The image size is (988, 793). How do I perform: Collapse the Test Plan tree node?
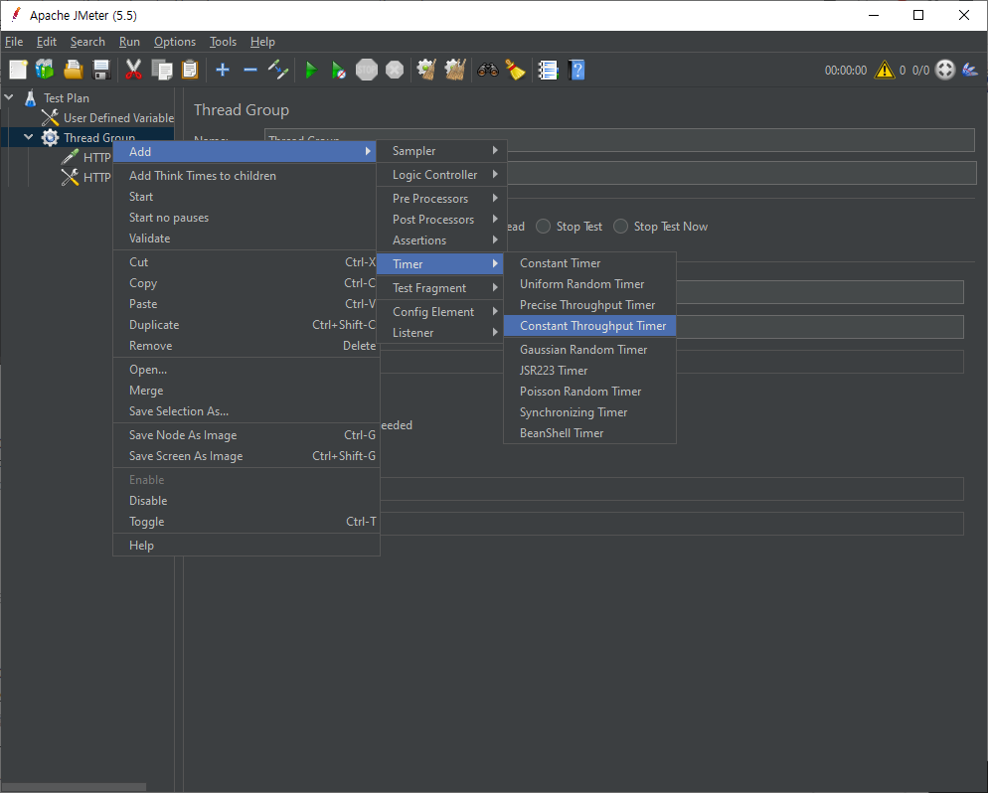(9, 97)
